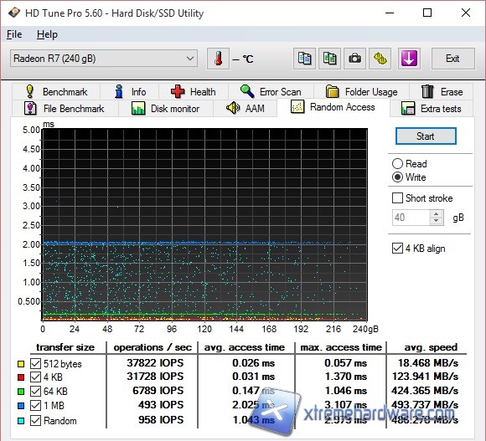Open the AAM tab

(246, 109)
